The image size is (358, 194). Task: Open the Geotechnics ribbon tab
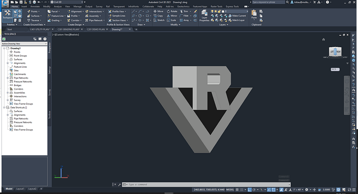[x=183, y=6]
